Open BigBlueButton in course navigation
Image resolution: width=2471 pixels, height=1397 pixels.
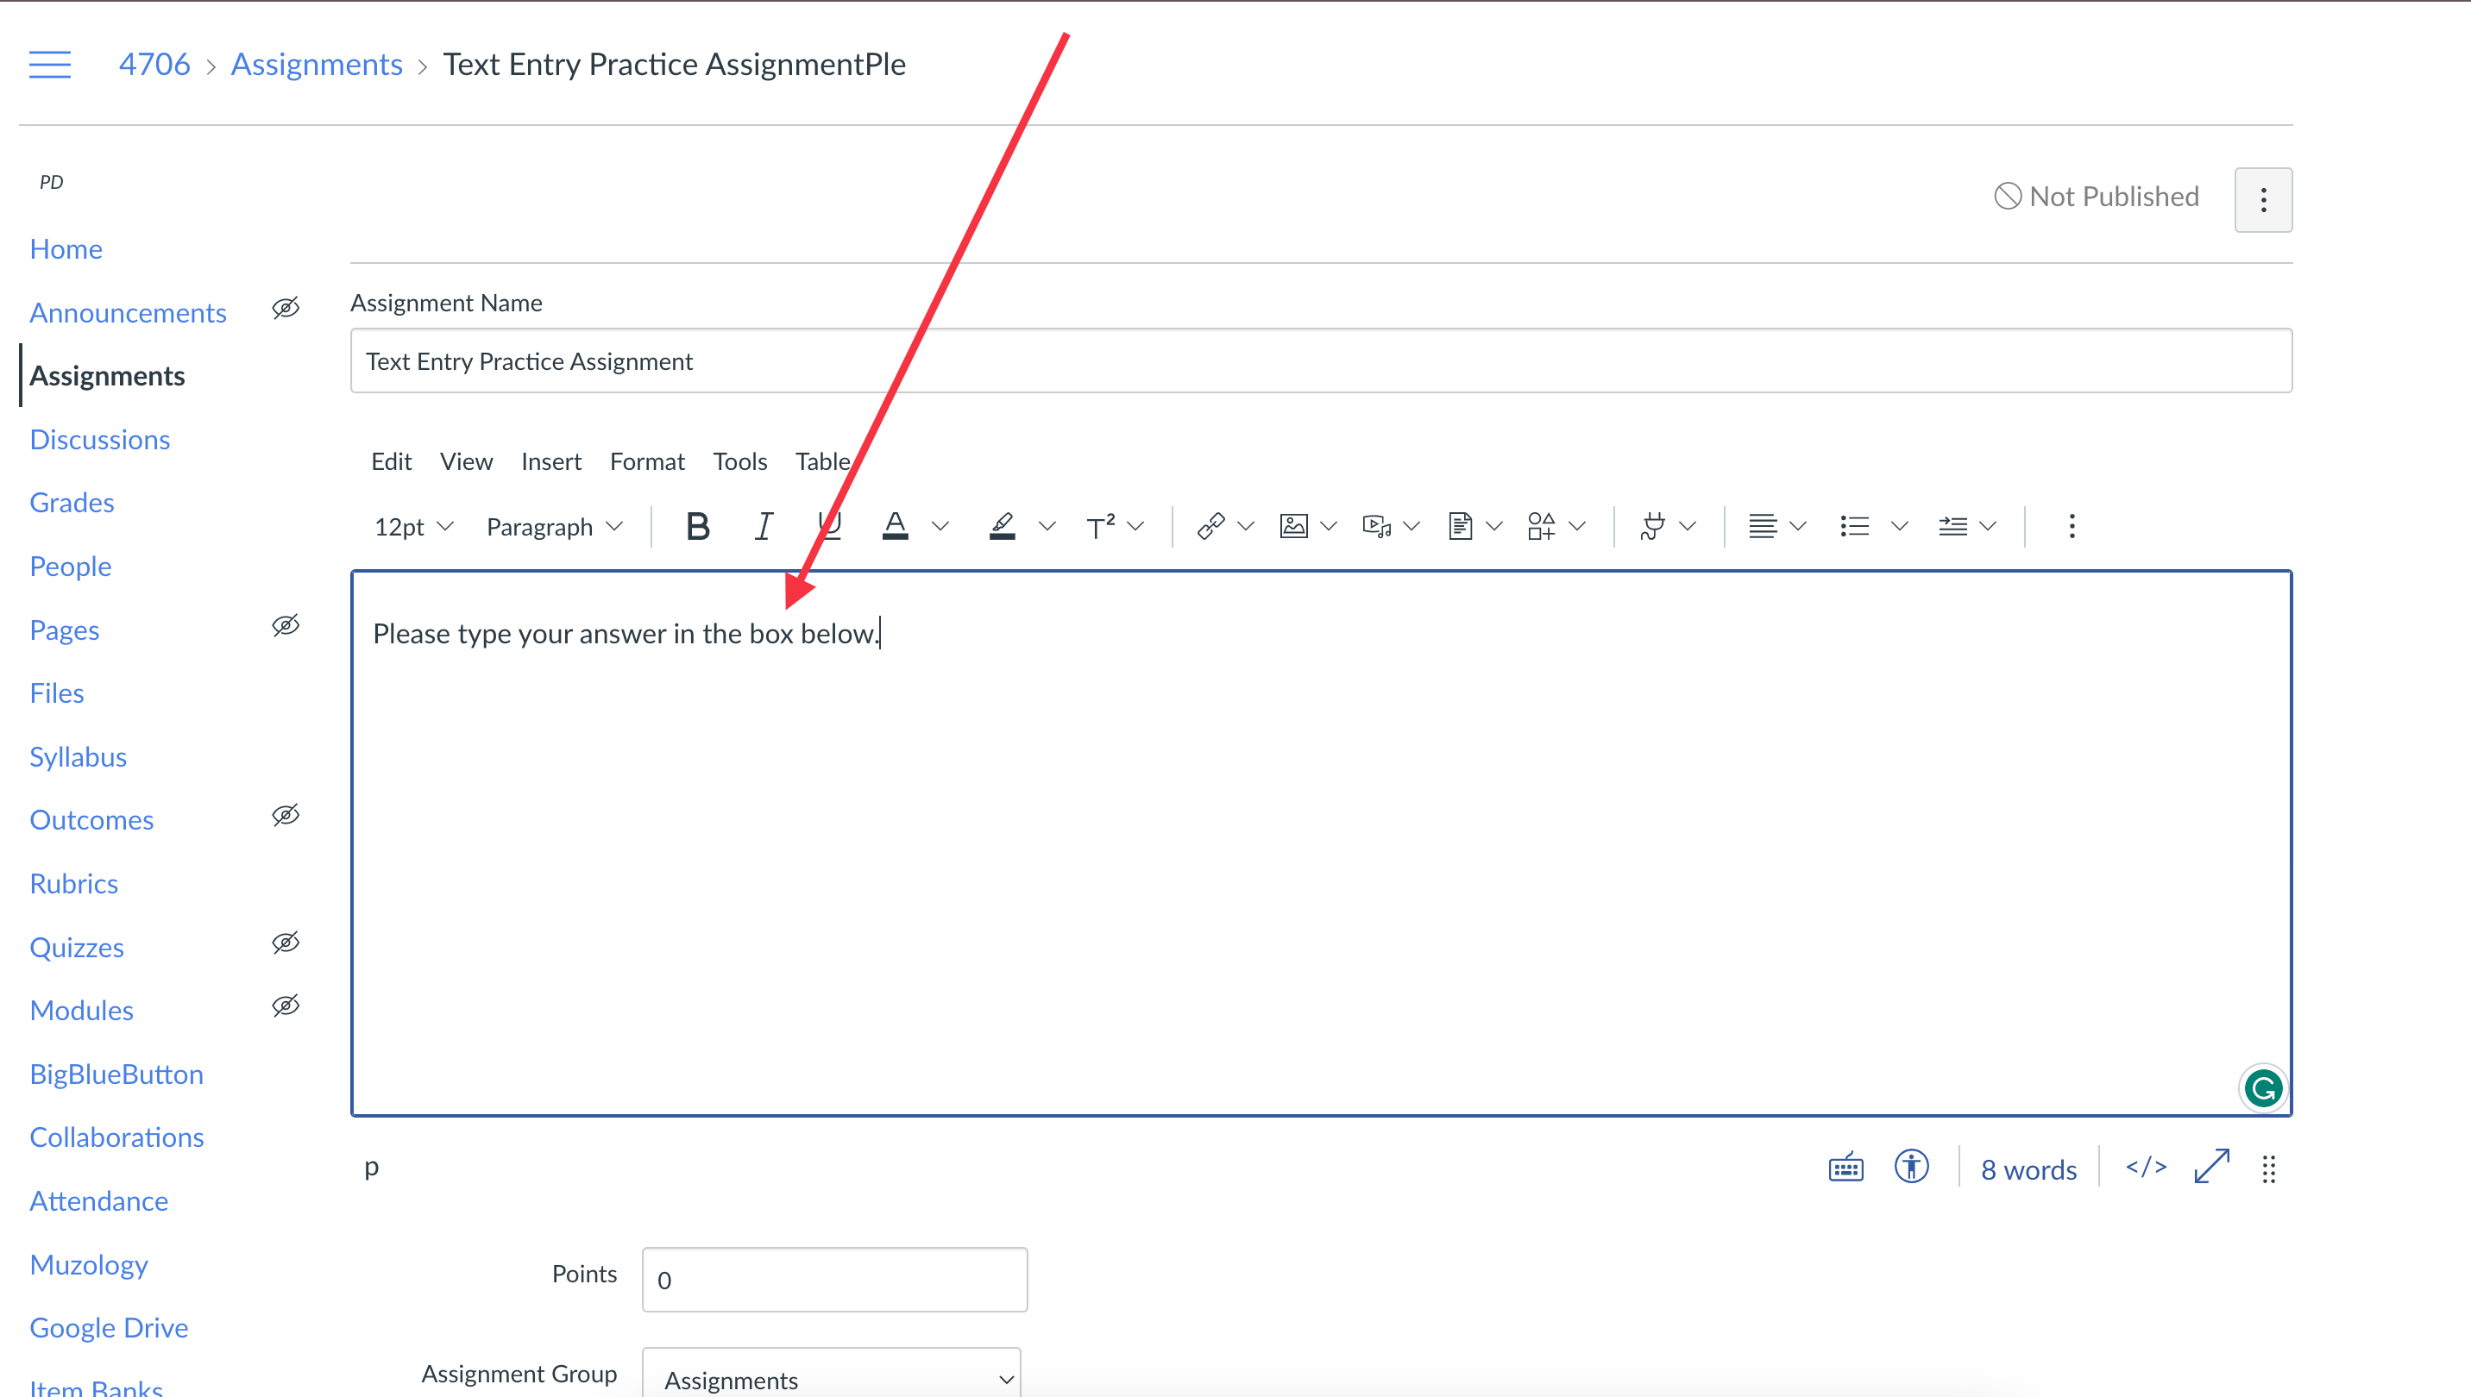coord(116,1074)
